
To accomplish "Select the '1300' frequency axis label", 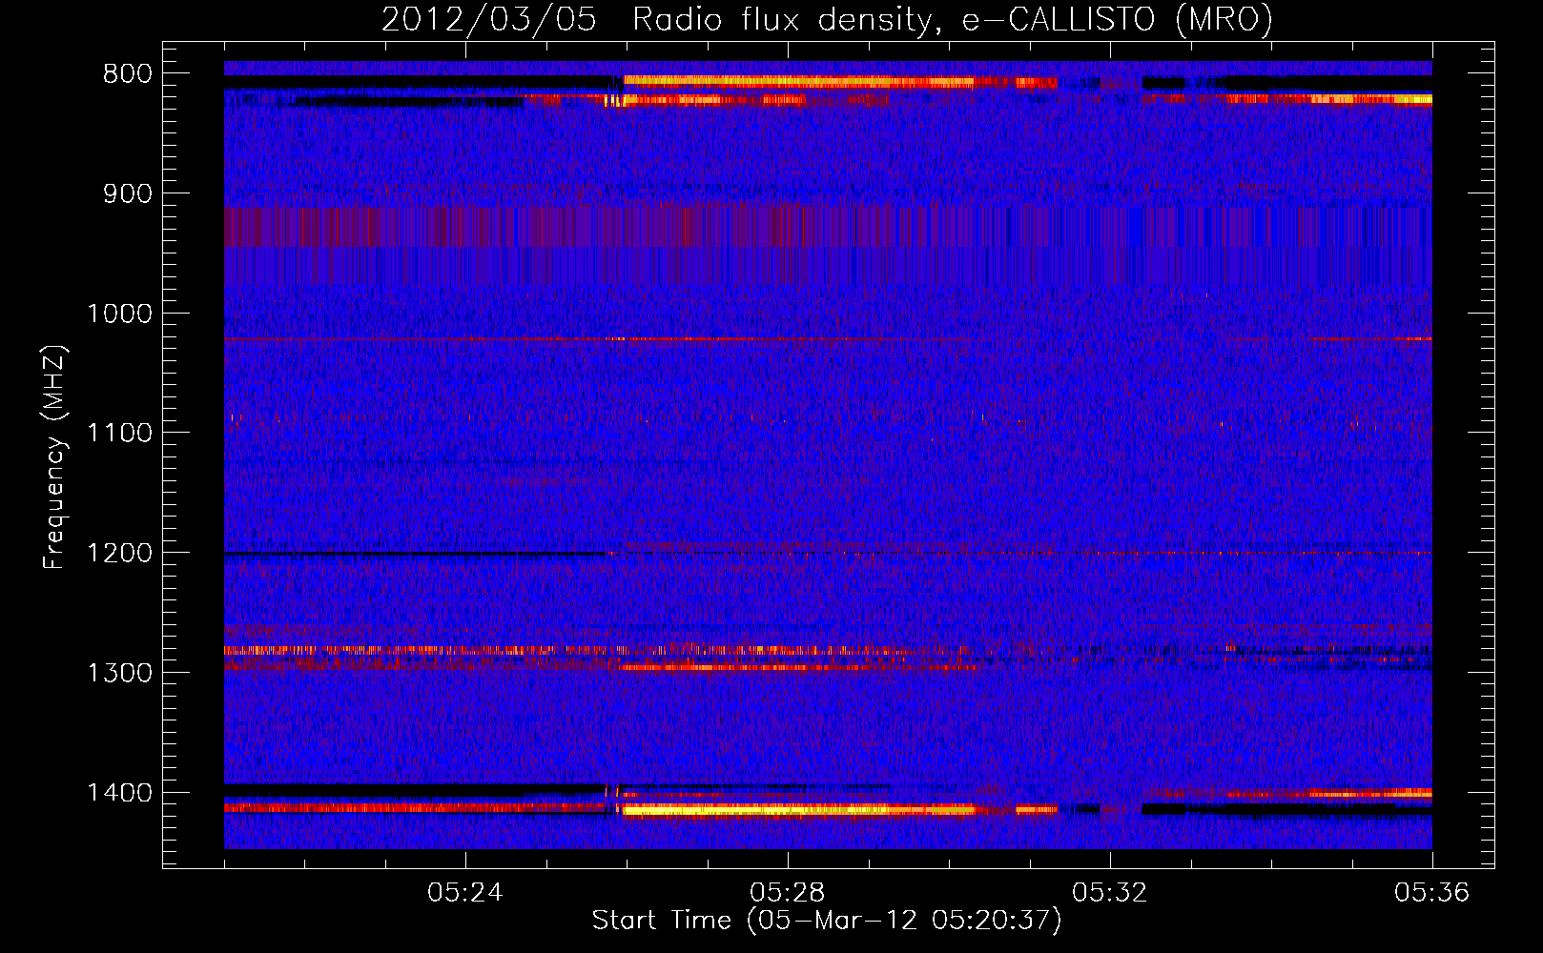I will (x=119, y=673).
